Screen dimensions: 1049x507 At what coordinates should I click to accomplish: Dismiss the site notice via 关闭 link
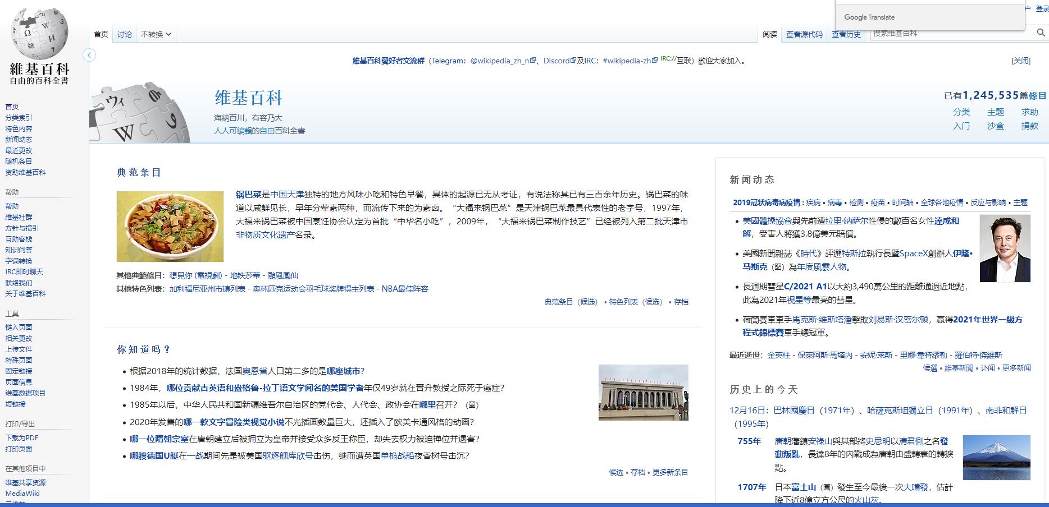1021,61
